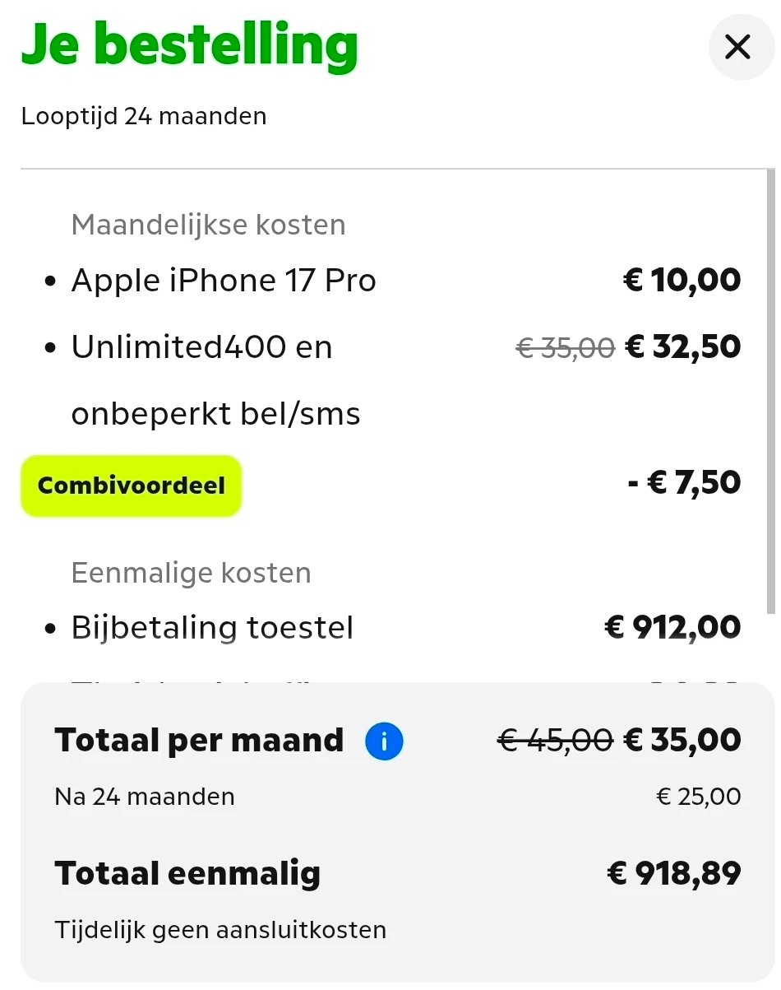Image resolution: width=781 pixels, height=990 pixels.
Task: Click the struck-through € 35,00 price
Action: tap(565, 348)
